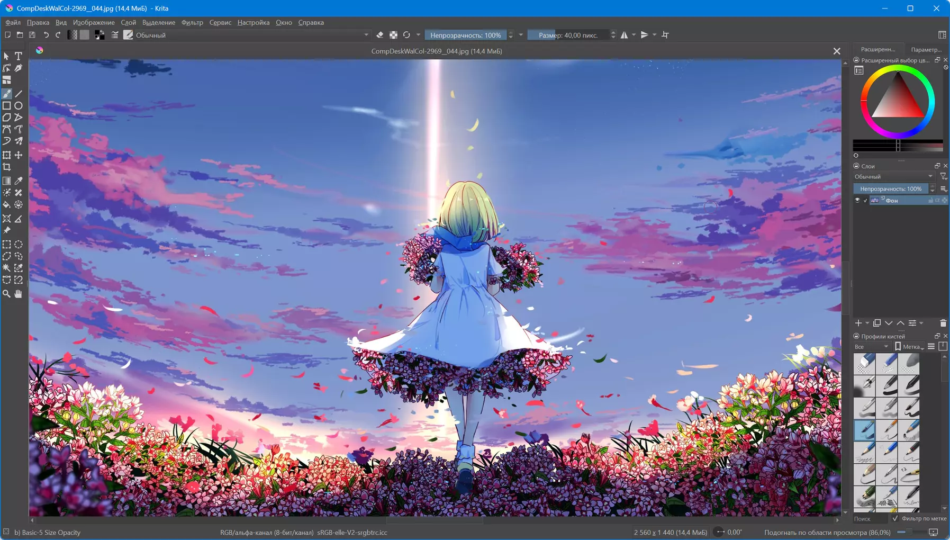Toggle Preserve Alpha in toolbar

393,35
